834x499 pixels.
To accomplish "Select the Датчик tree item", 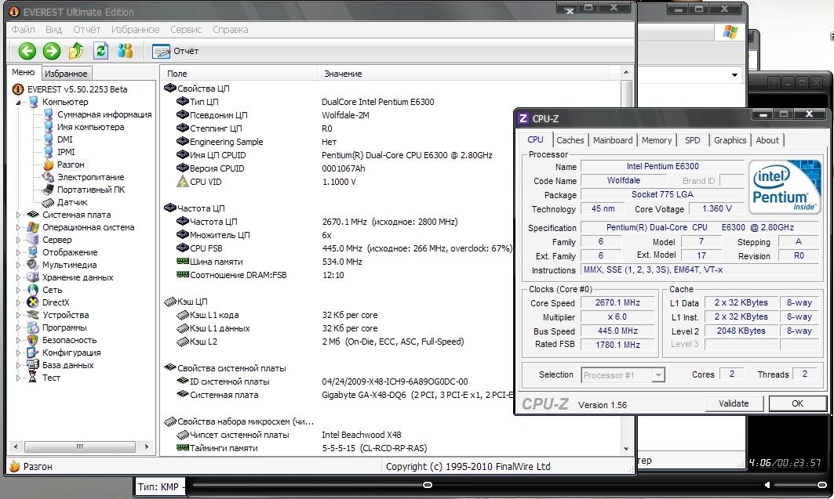I will point(72,202).
